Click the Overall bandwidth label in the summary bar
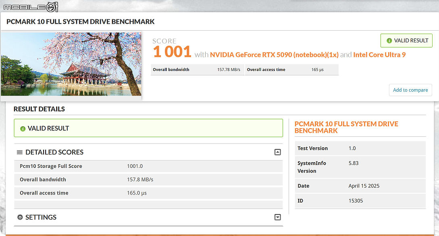The width and height of the screenshot is (439, 236). click(x=171, y=69)
